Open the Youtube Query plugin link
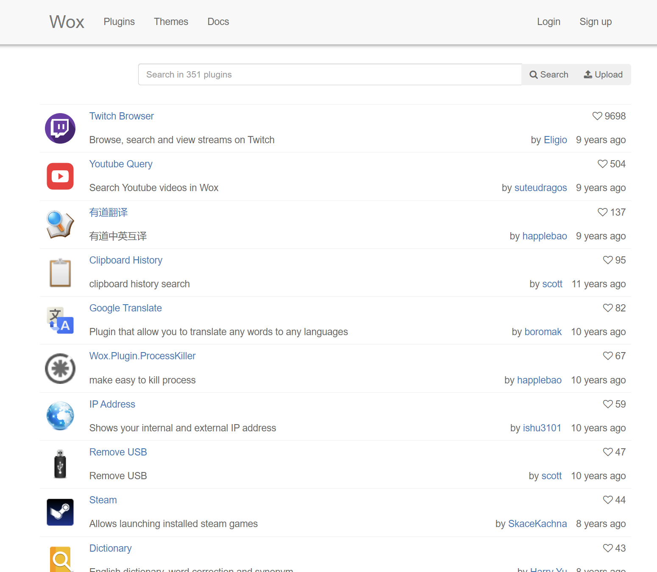 click(x=121, y=164)
